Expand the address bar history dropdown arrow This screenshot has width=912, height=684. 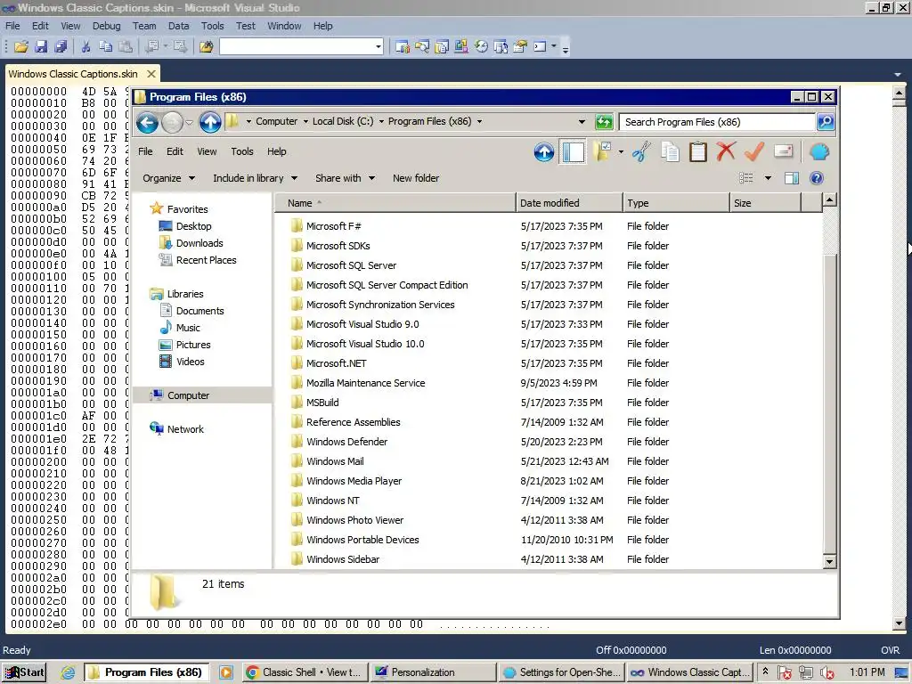point(582,121)
